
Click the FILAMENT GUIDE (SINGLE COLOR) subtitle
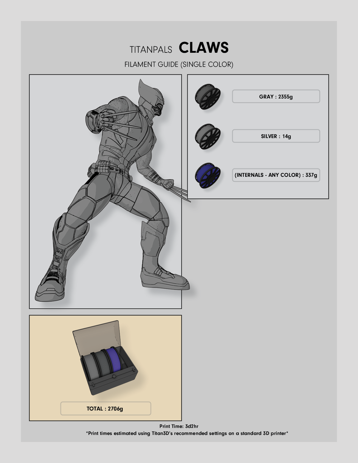(179, 64)
